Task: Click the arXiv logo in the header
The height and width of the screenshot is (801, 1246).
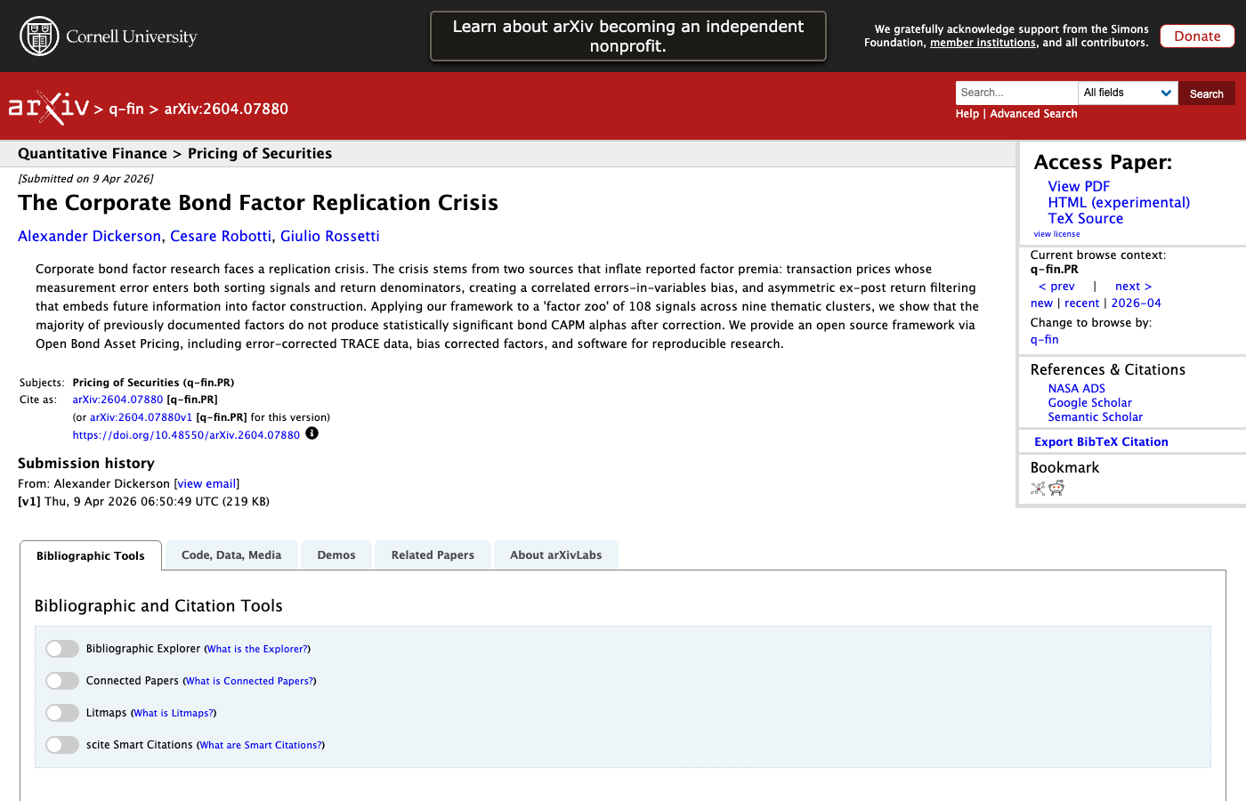Action: click(x=49, y=108)
